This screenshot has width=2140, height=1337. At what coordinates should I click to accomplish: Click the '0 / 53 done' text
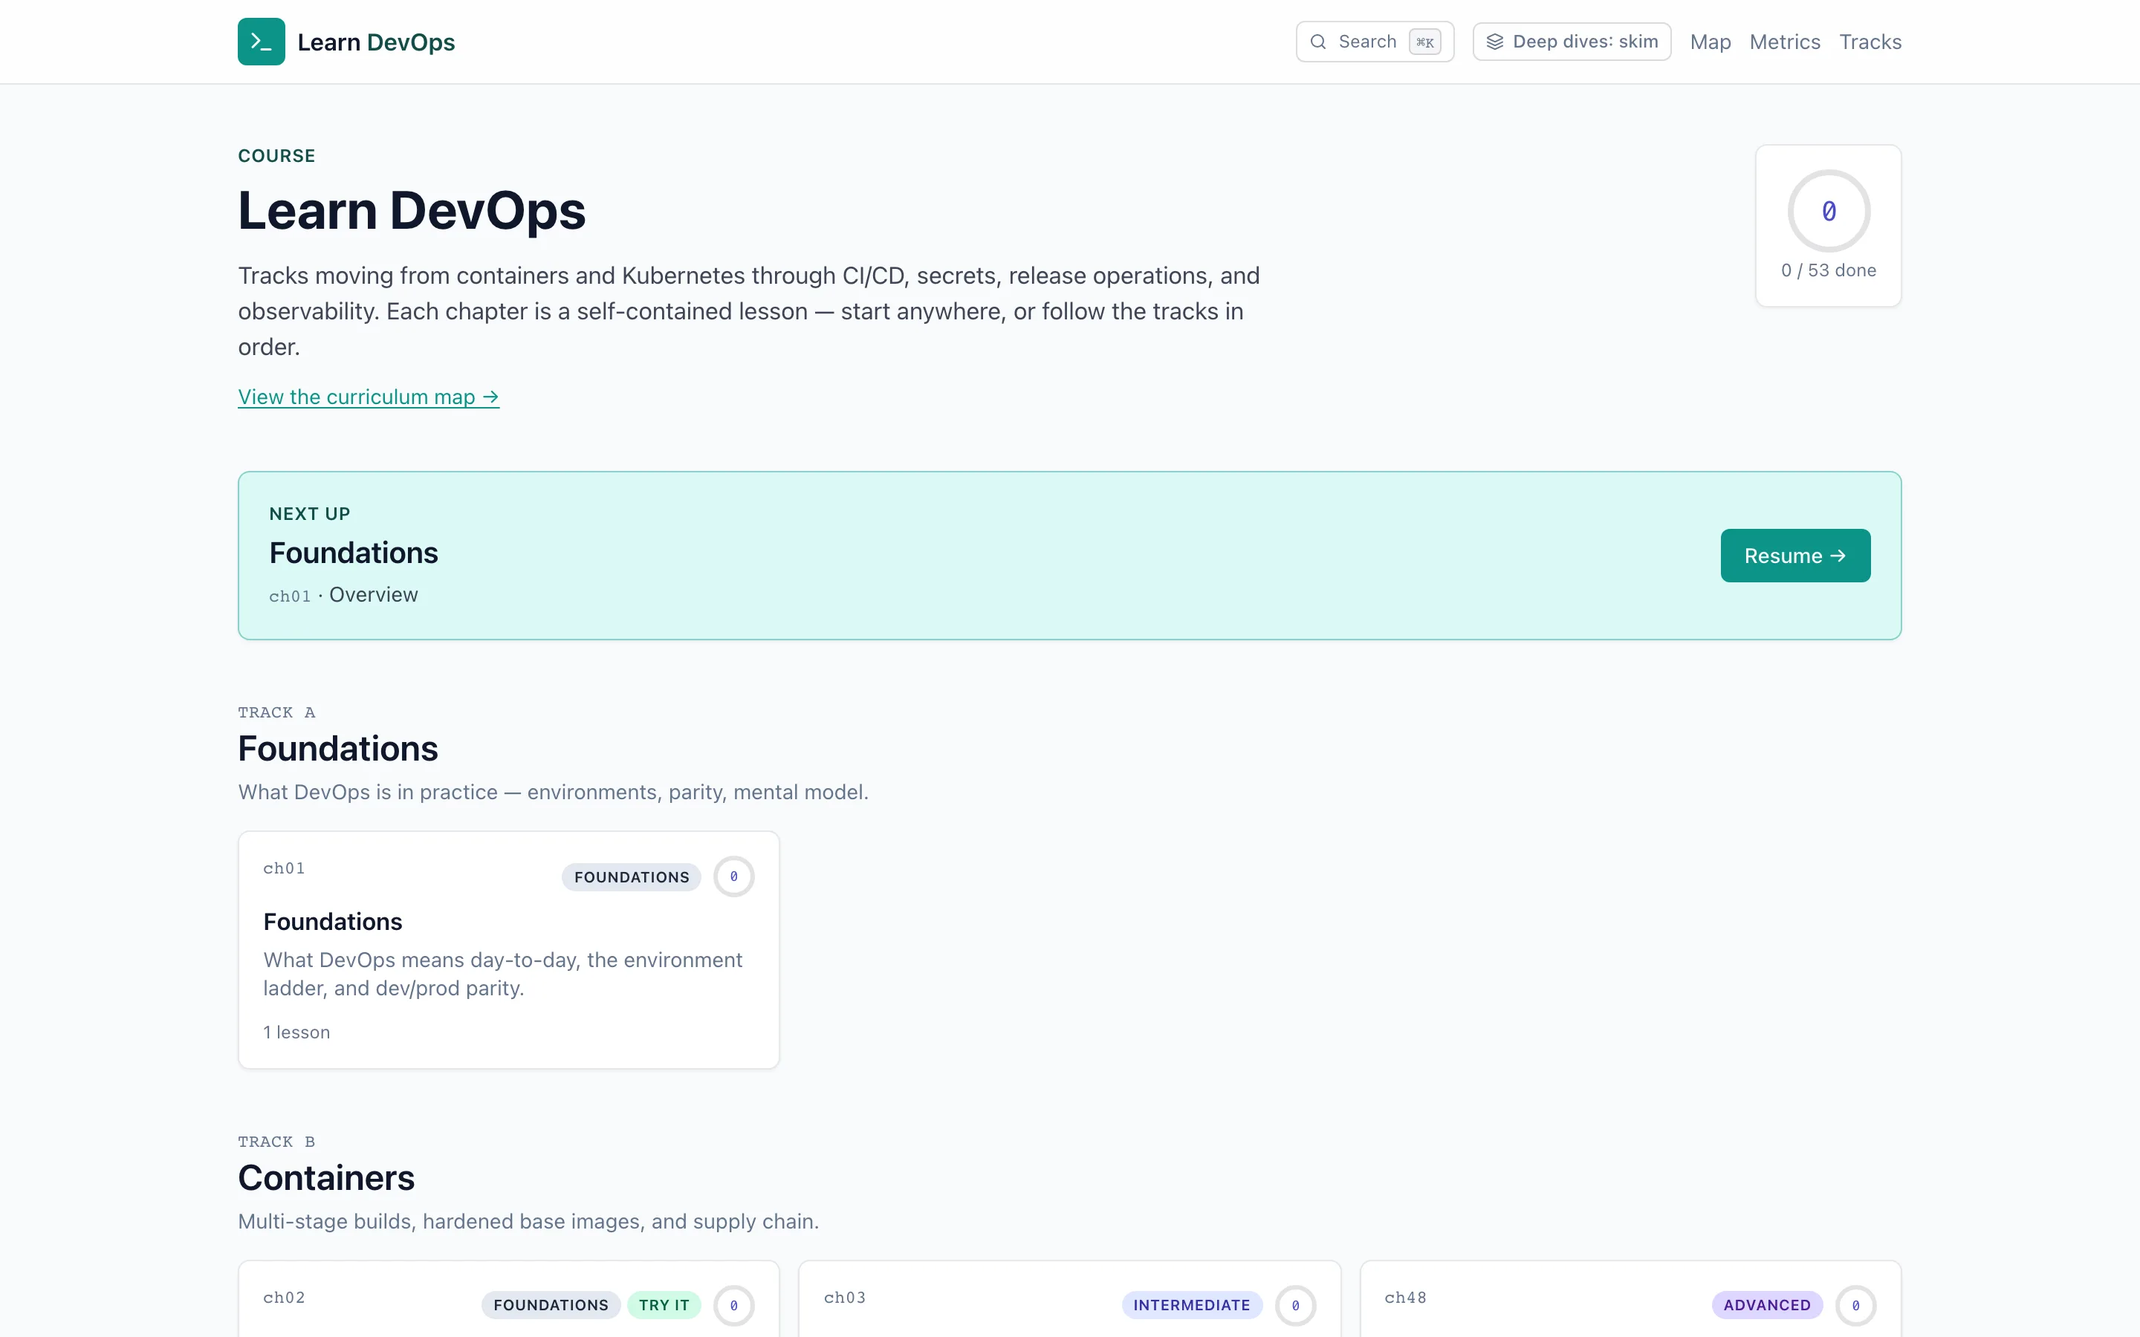[1828, 270]
